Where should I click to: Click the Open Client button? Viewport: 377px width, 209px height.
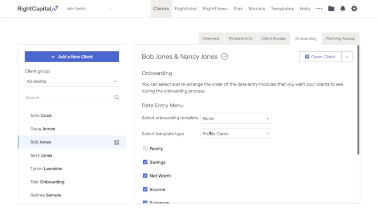click(320, 56)
